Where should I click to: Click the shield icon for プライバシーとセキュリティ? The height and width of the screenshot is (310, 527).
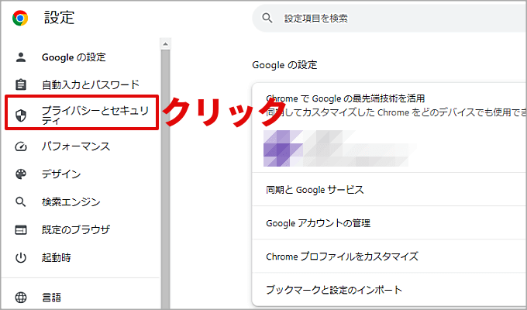[21, 115]
